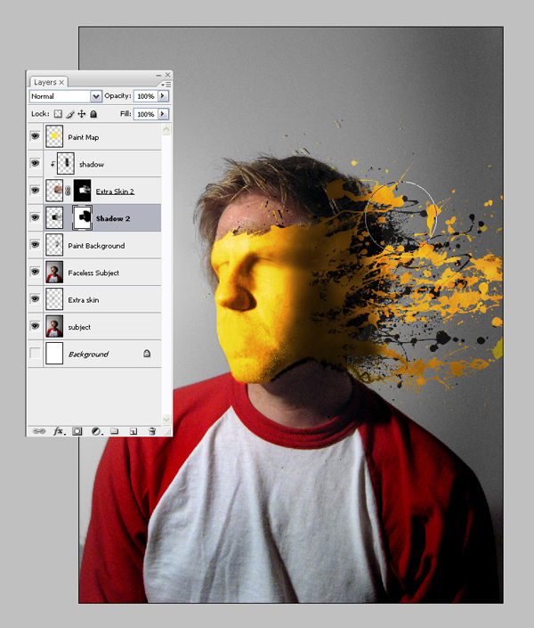The height and width of the screenshot is (628, 534).
Task: Create a new group folder icon
Action: (115, 431)
